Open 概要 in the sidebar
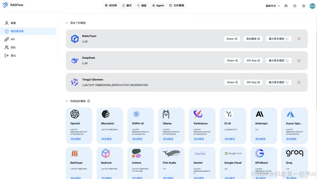Image resolution: width=317 pixels, height=179 pixels. (28, 23)
